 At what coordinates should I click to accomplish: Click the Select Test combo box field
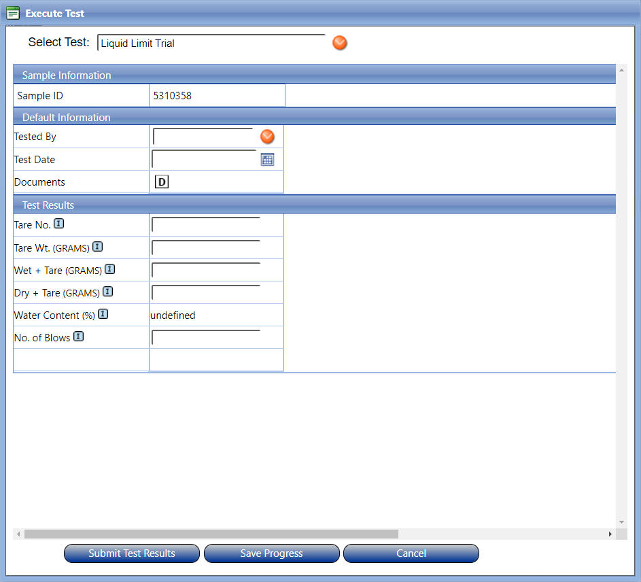[x=211, y=44]
